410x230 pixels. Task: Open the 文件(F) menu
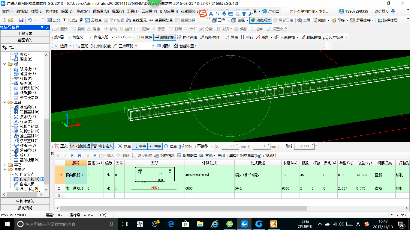8,11
